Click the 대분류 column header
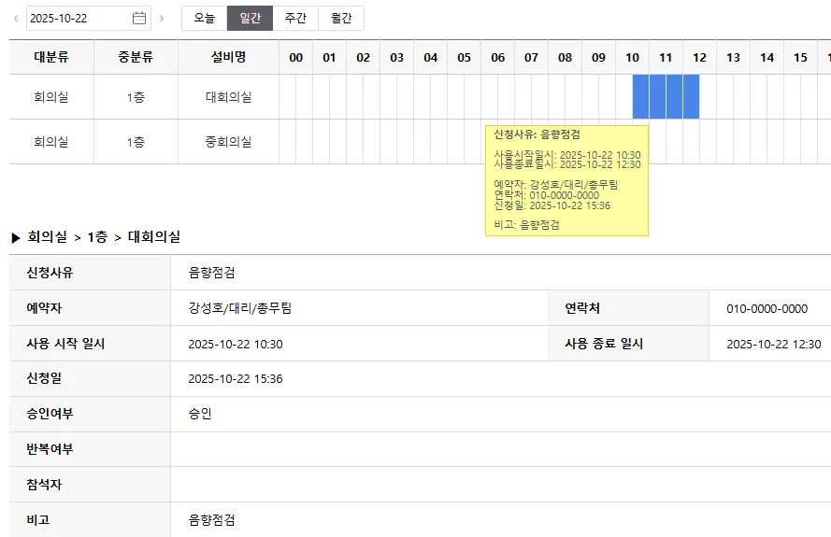The image size is (831, 537). pos(51,57)
